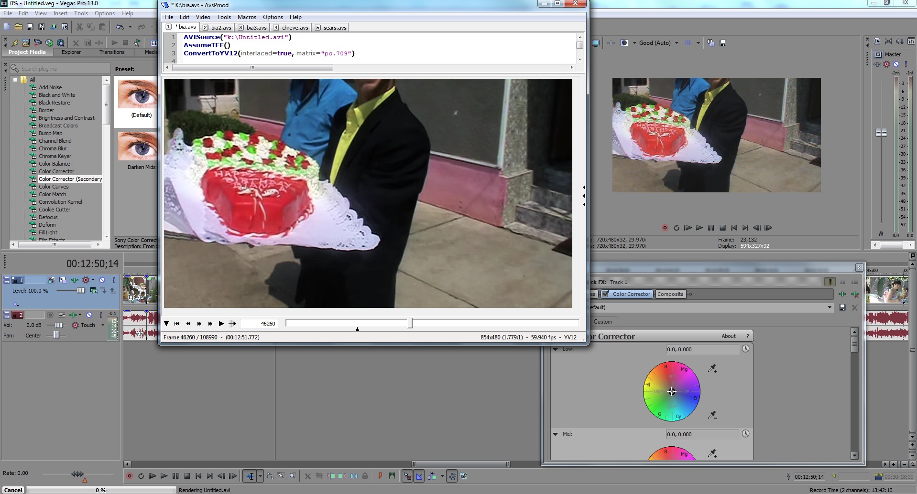Click the track 1 Level slider handle
This screenshot has width=917, height=494.
coord(80,290)
